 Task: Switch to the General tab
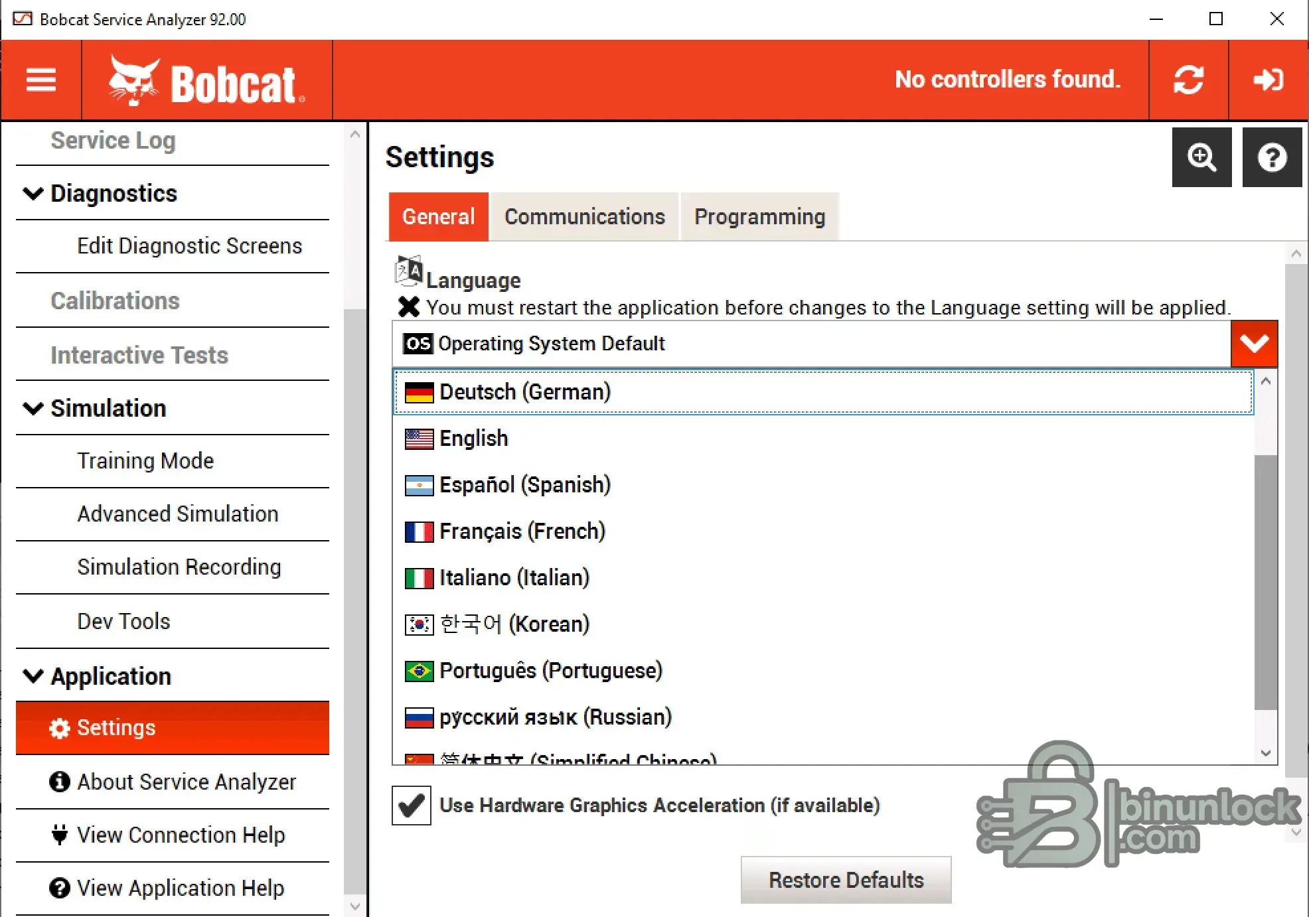pyautogui.click(x=439, y=217)
